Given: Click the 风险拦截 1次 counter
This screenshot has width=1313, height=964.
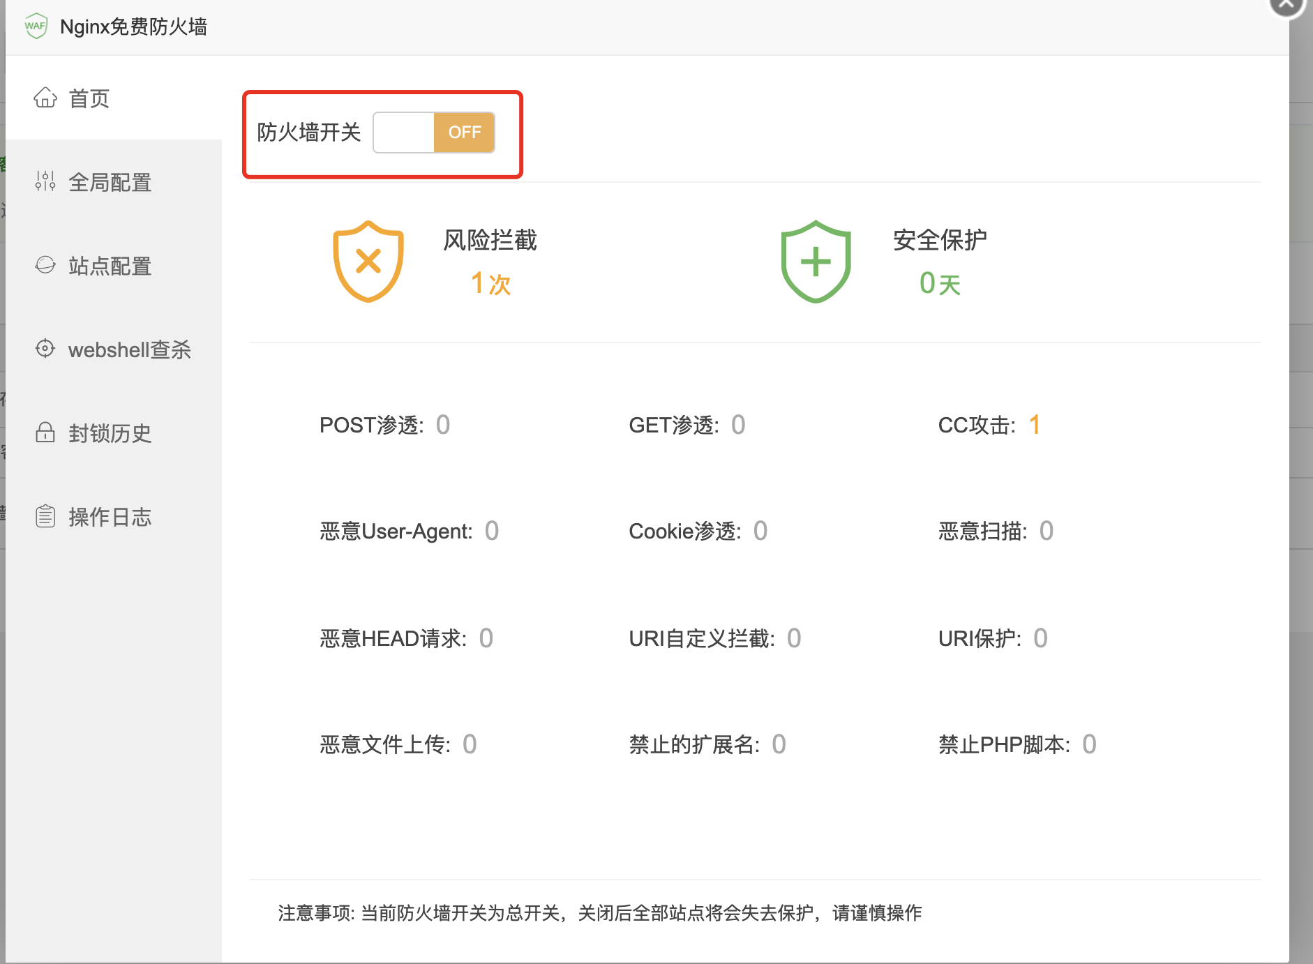Looking at the screenshot, I should point(490,284).
